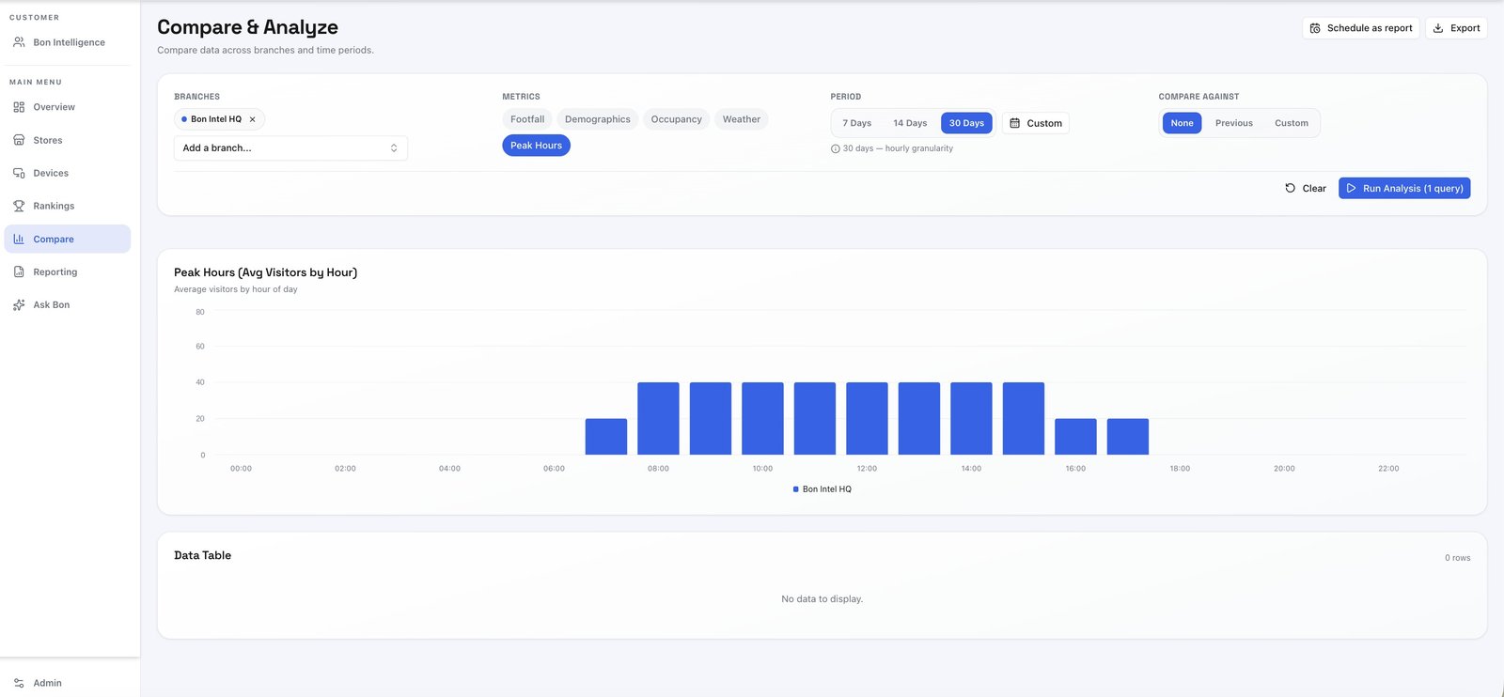Click the Overview grid icon in sidebar

pos(19,107)
